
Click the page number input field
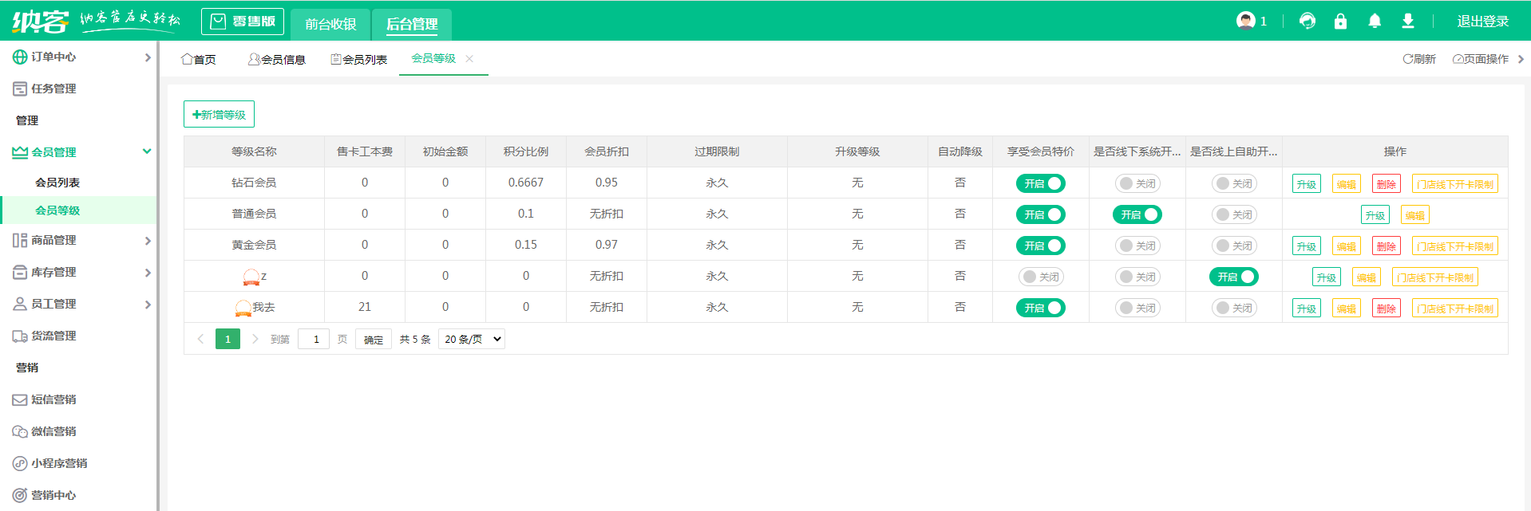[x=314, y=339]
